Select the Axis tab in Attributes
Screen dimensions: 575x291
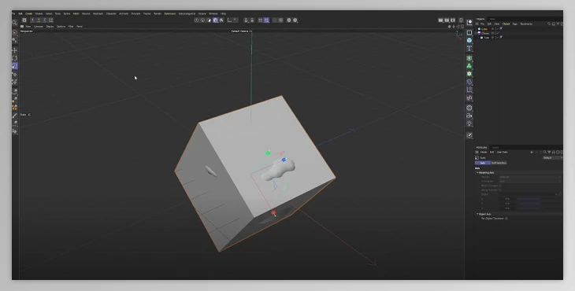pyautogui.click(x=483, y=163)
